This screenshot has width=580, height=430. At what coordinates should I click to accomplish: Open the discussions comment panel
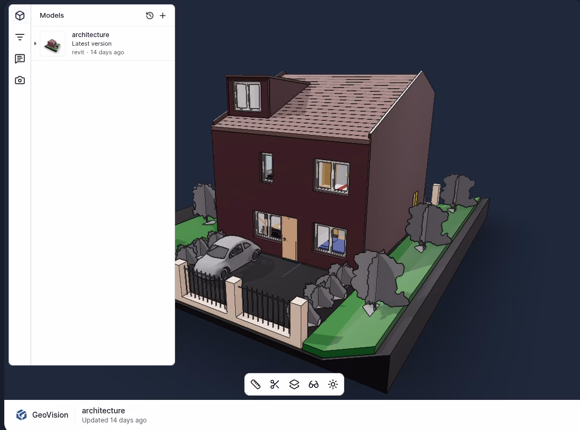click(20, 59)
